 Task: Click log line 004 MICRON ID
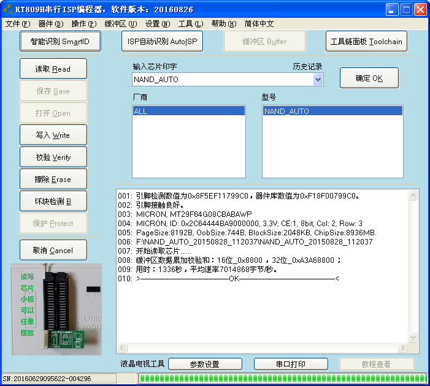pos(240,223)
